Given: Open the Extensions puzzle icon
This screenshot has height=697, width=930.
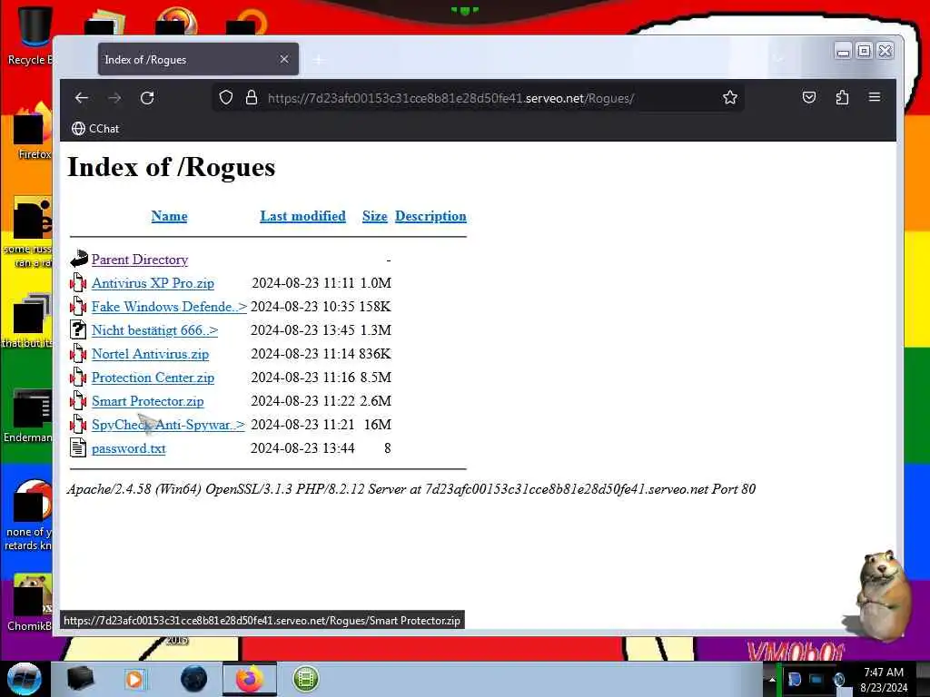Looking at the screenshot, I should point(842,97).
